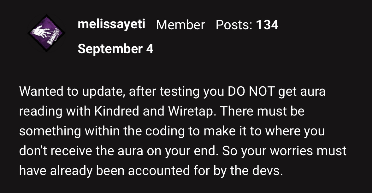Image resolution: width=372 pixels, height=193 pixels.
Task: Click the word testing in first line
Action: coord(179,91)
